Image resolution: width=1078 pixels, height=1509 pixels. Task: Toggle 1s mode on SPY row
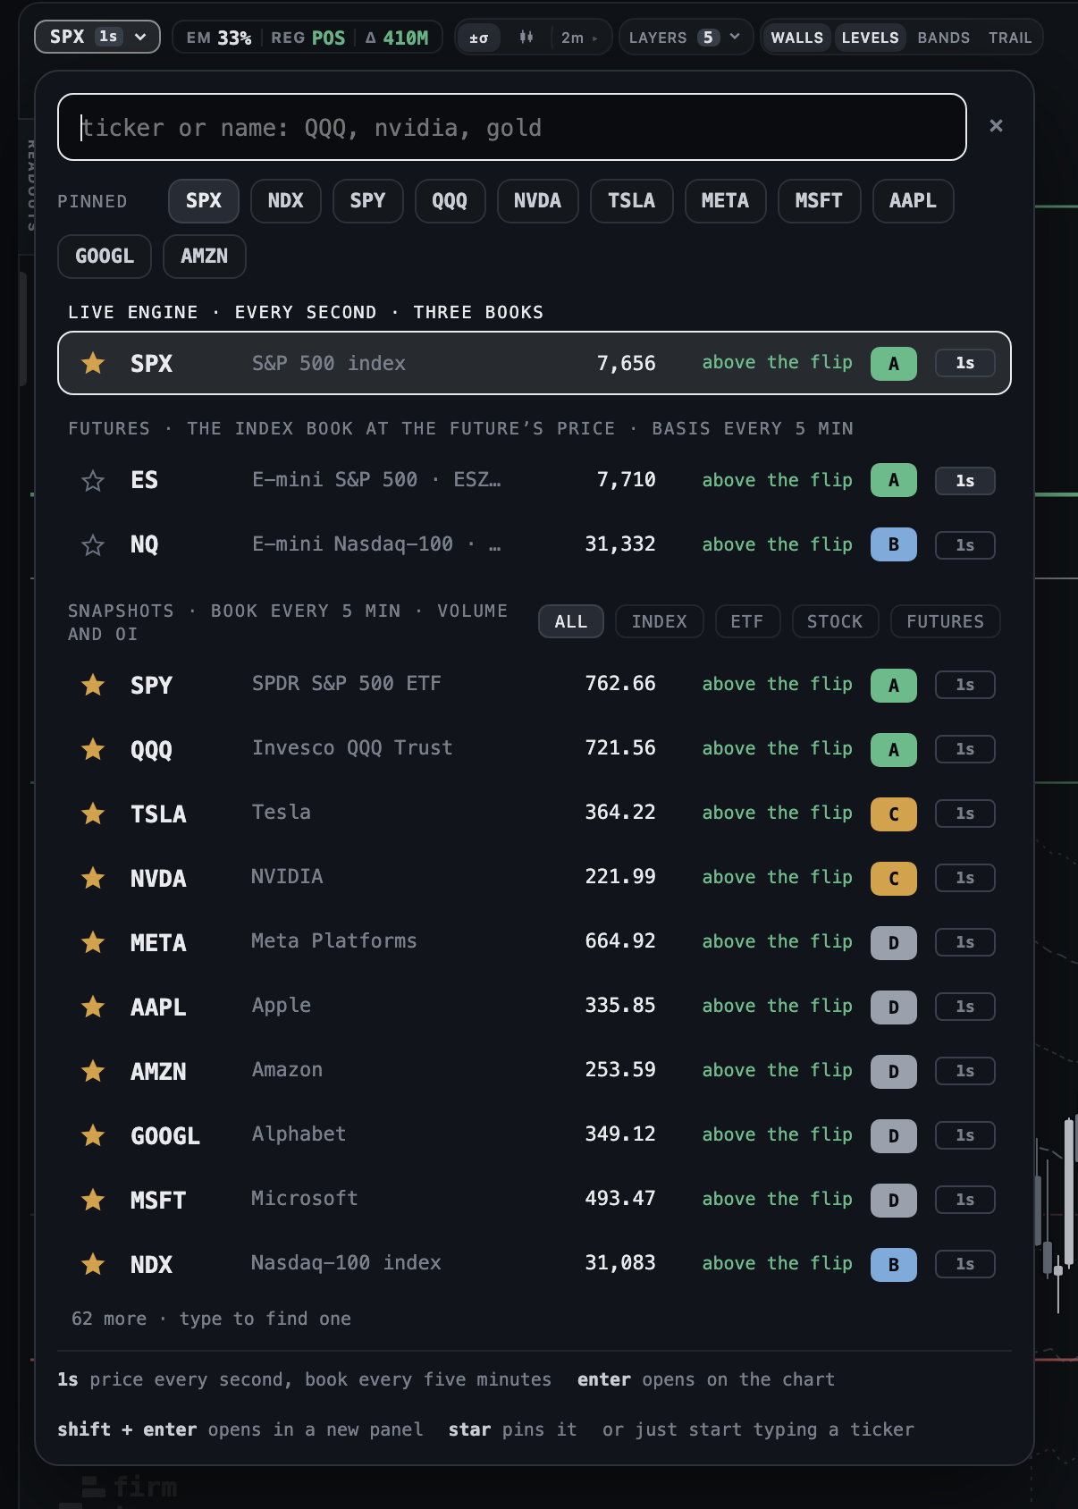965,685
